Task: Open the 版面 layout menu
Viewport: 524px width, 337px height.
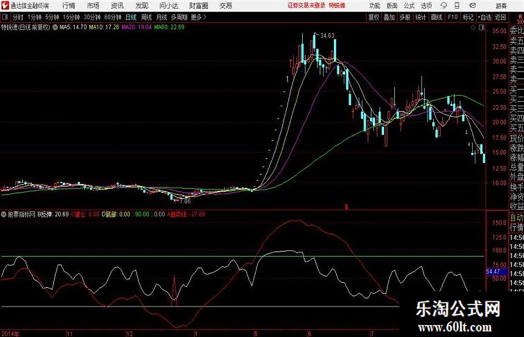Action: point(392,6)
